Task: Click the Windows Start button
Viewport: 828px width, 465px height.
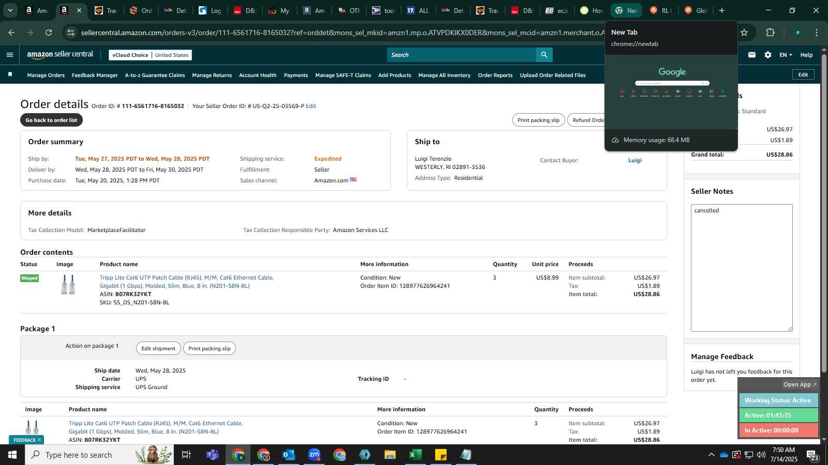Action: pos(12,455)
